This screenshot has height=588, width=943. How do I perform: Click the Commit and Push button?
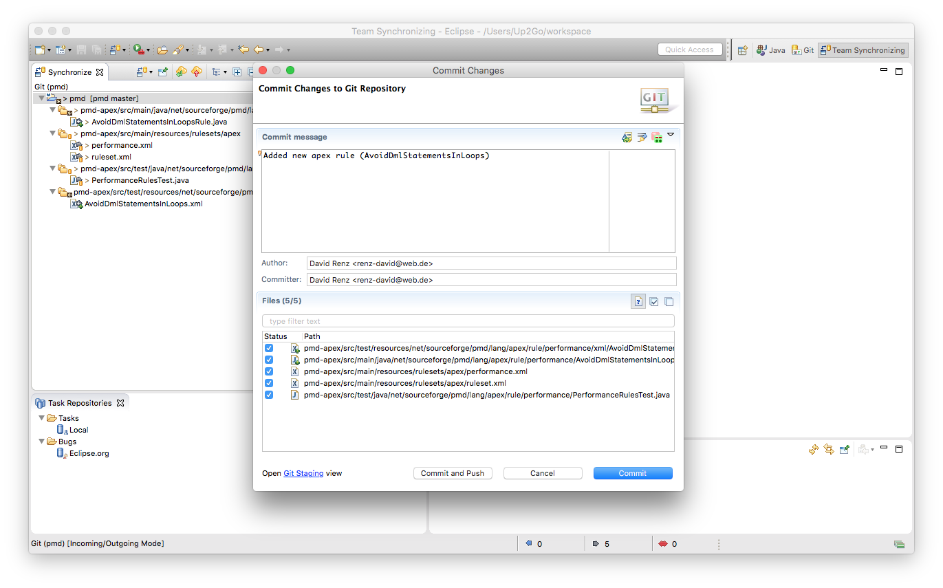[x=453, y=473]
